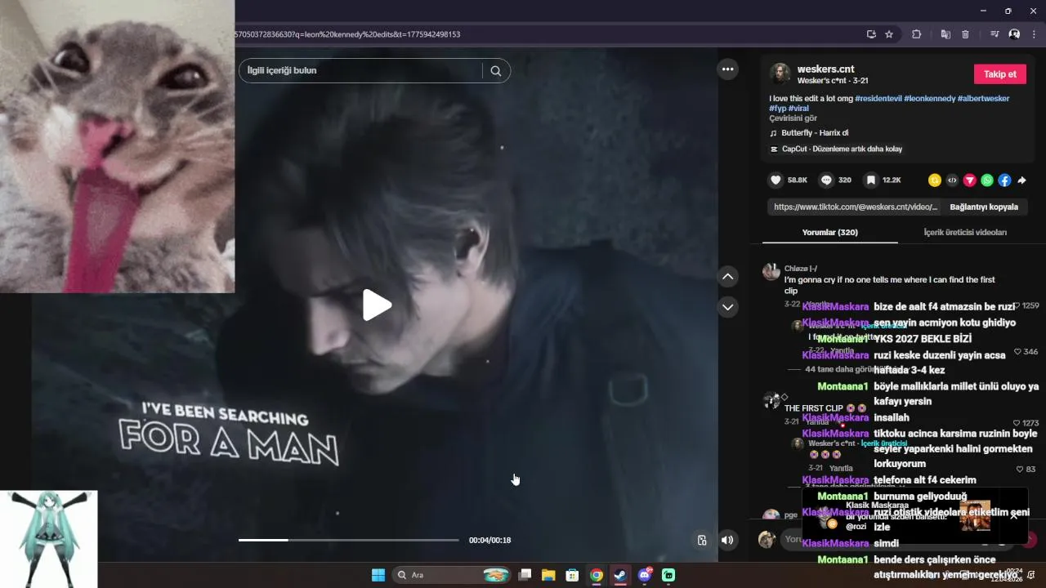The image size is (1046, 588).
Task: Follow weskers.cnt with Takip et button
Action: point(1000,73)
